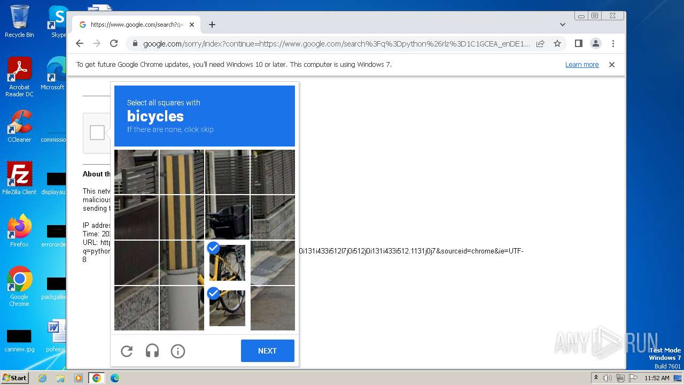The height and width of the screenshot is (385, 684).
Task: Dismiss the Chrome update notice bar
Action: (612, 65)
